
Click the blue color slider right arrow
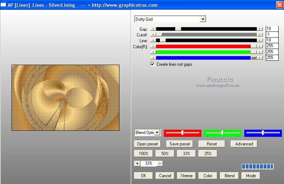(260, 58)
